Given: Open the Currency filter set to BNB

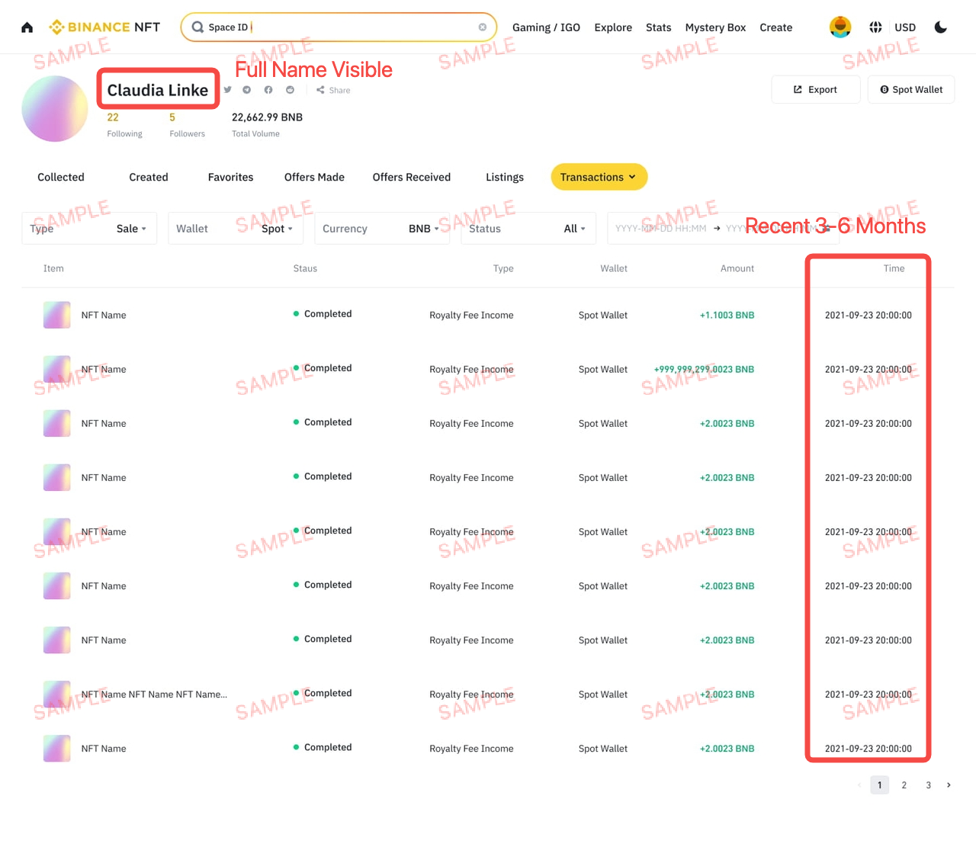Looking at the screenshot, I should (382, 229).
